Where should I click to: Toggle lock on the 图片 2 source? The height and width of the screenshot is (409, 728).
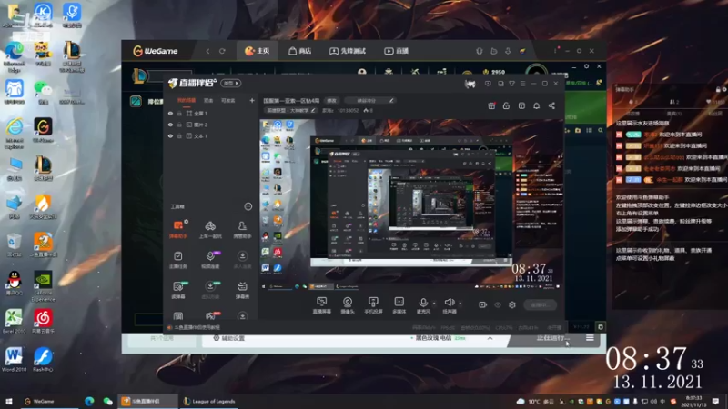pyautogui.click(x=179, y=125)
